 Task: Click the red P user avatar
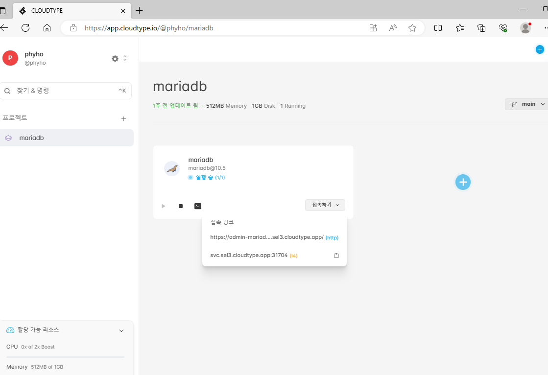pyautogui.click(x=10, y=58)
